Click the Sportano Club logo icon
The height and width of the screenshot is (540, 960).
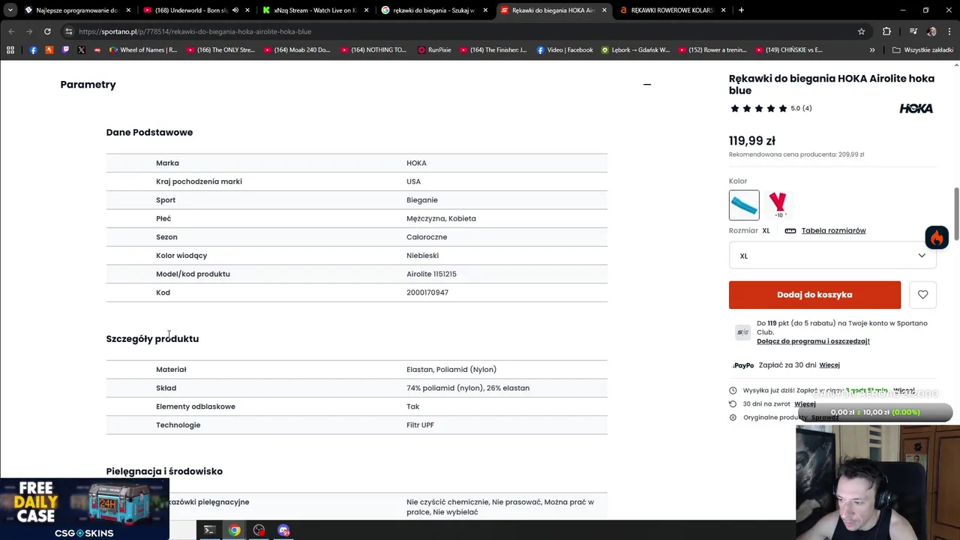[x=742, y=332]
